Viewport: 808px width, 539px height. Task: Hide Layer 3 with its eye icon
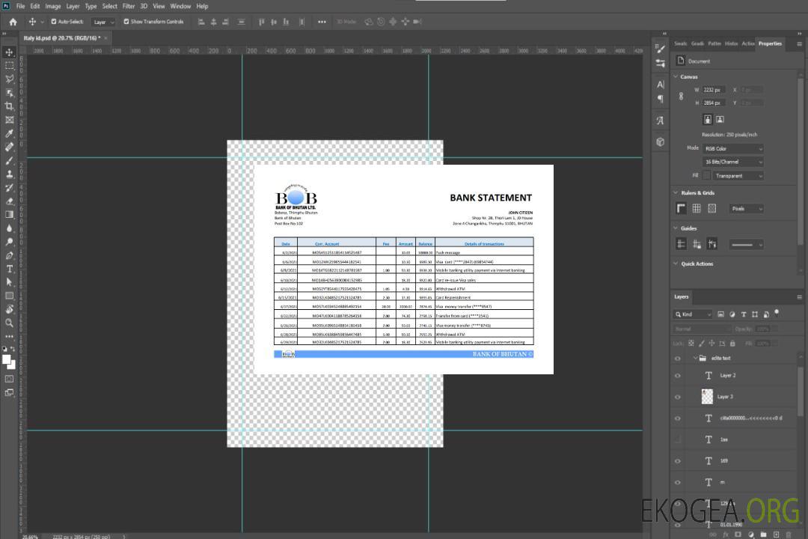tap(678, 398)
